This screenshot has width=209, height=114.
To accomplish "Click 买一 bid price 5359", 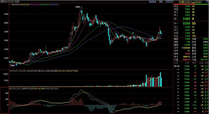I will point(186,23).
